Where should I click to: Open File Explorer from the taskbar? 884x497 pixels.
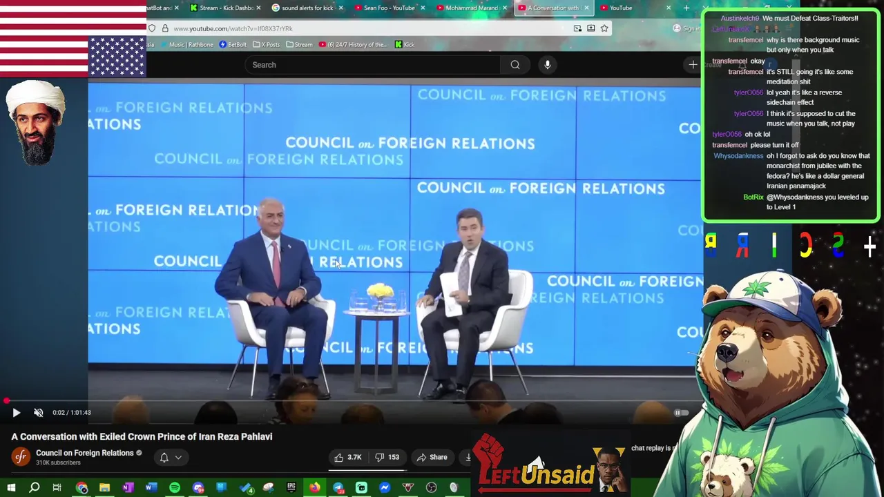click(104, 488)
